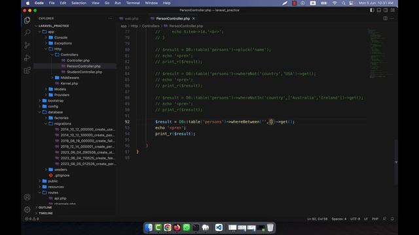The width and height of the screenshot is (419, 235).
Task: Open Kernel.php in explorer
Action: (69, 84)
